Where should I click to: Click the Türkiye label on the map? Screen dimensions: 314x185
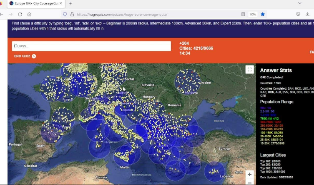[224, 149]
